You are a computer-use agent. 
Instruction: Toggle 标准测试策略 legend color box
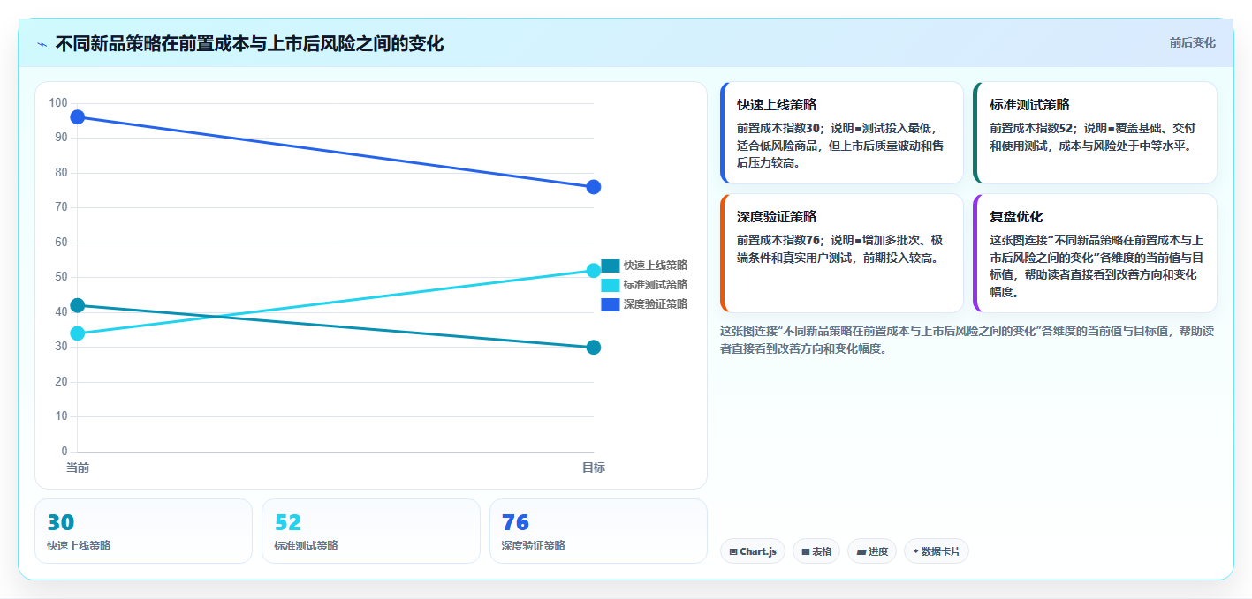coord(611,285)
